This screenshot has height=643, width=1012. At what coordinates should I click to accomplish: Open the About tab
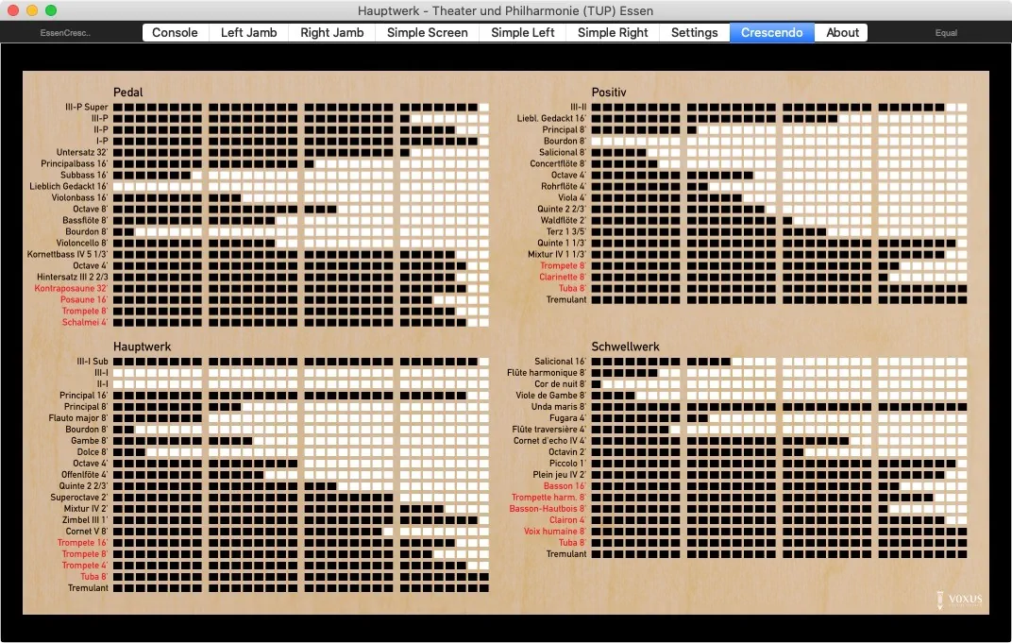coord(842,32)
